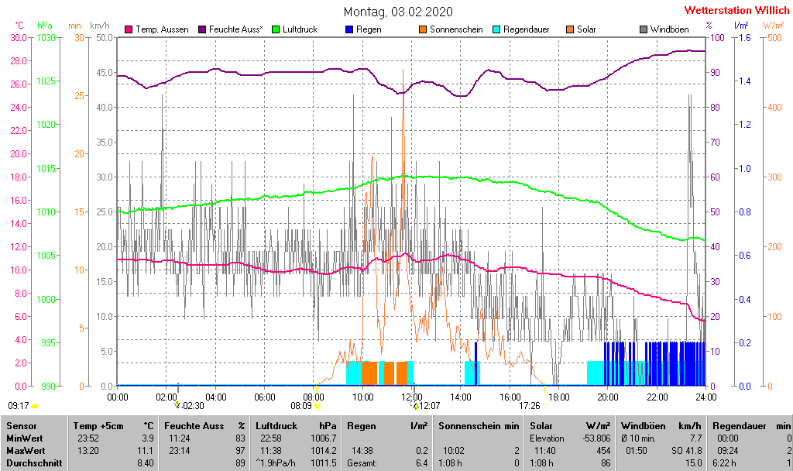Click the 'Ø 10 min.' wind label
The image size is (793, 471).
pos(638,438)
